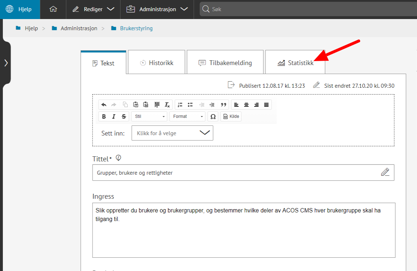This screenshot has height=271, width=417.
Task: Switch to the Statistikk tab
Action: 295,63
